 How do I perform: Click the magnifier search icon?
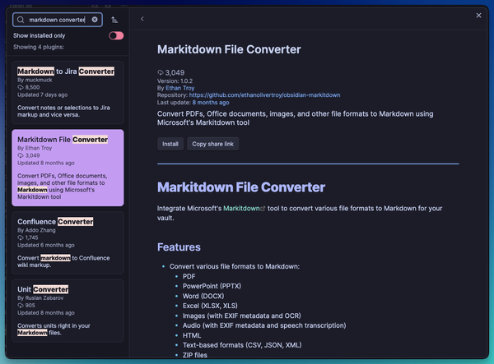point(21,19)
